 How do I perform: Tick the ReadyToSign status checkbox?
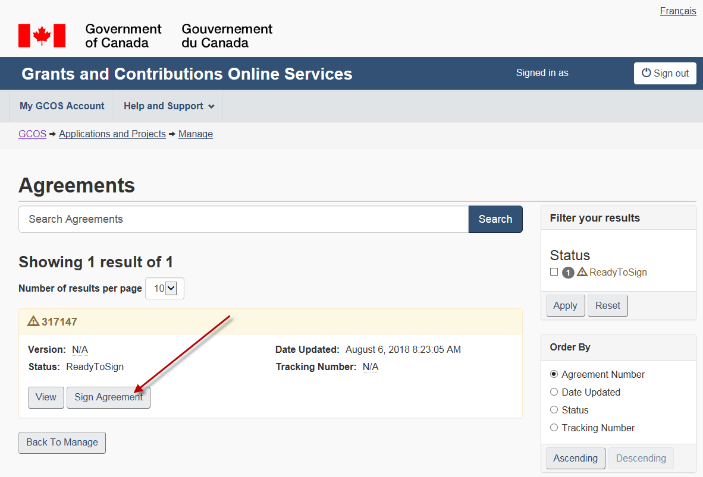click(x=554, y=272)
